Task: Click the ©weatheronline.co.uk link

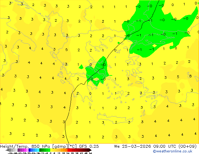Action: coord(173,151)
